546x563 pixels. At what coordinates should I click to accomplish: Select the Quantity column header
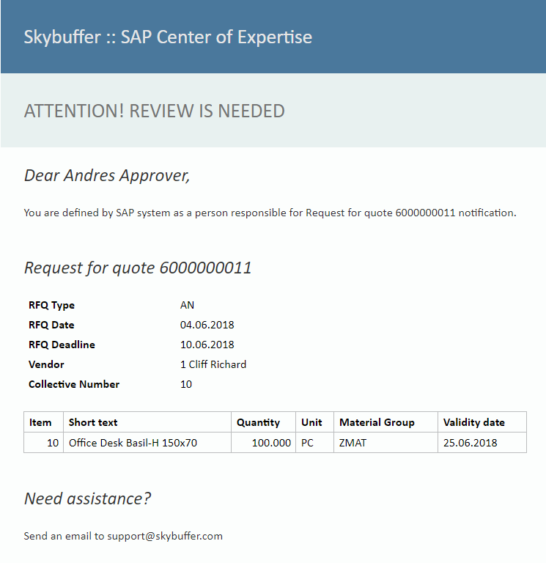click(x=258, y=422)
